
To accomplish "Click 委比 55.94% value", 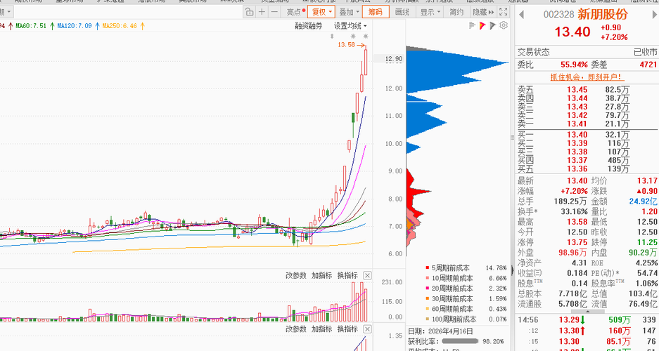I will pos(575,65).
